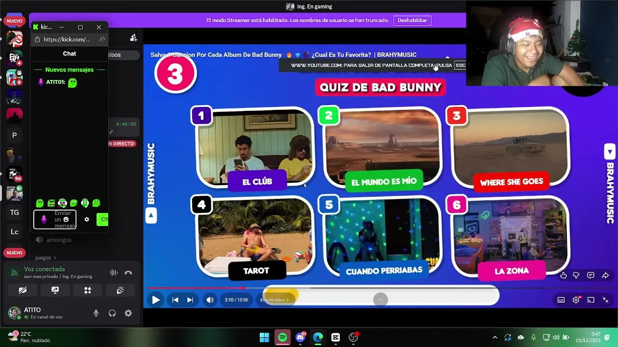This screenshot has width=618, height=347.
Task: Open the emoji picker in message box
Action: tap(66, 219)
